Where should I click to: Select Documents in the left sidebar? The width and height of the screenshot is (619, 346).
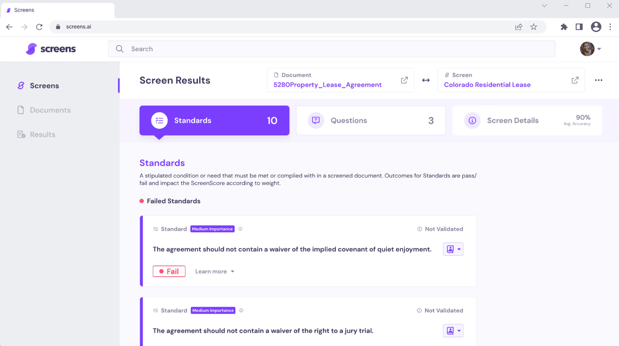pyautogui.click(x=50, y=110)
